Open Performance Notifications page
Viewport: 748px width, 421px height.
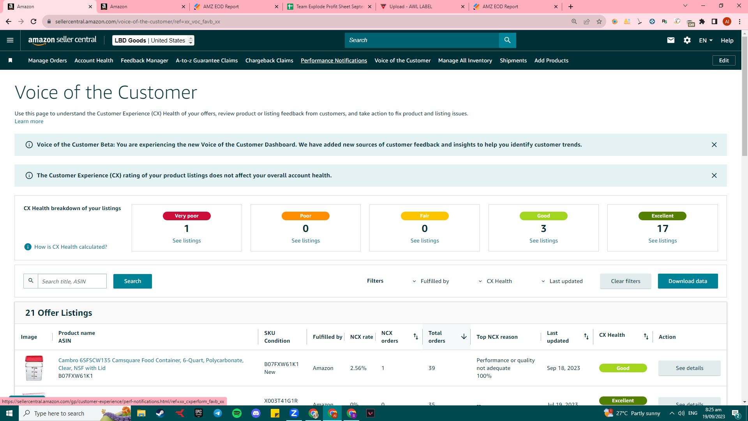(x=334, y=60)
